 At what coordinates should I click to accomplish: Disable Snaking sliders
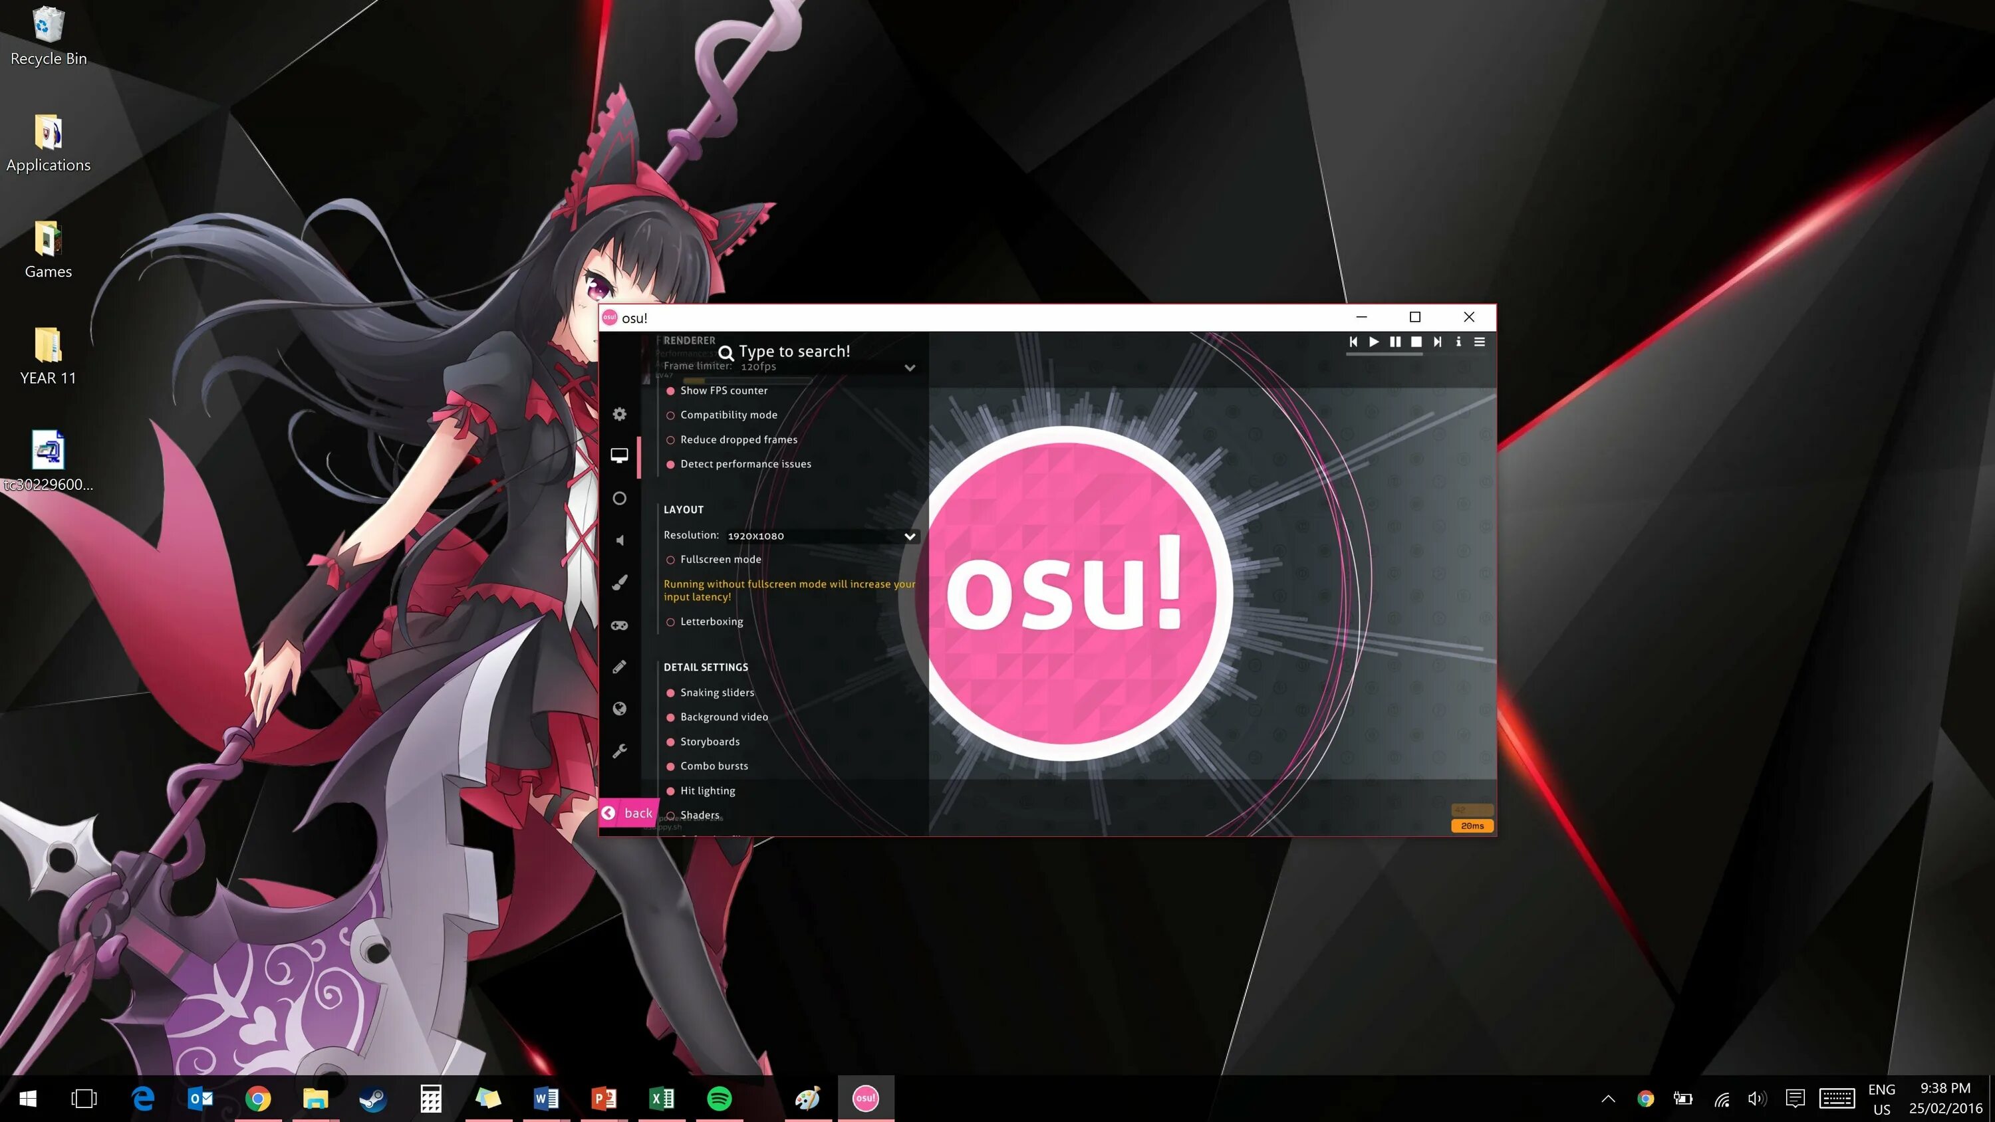[x=710, y=692]
